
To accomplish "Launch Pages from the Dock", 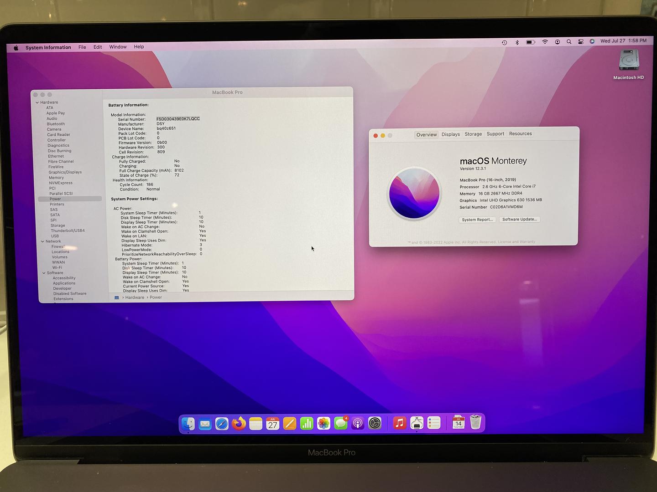I will pyautogui.click(x=290, y=424).
